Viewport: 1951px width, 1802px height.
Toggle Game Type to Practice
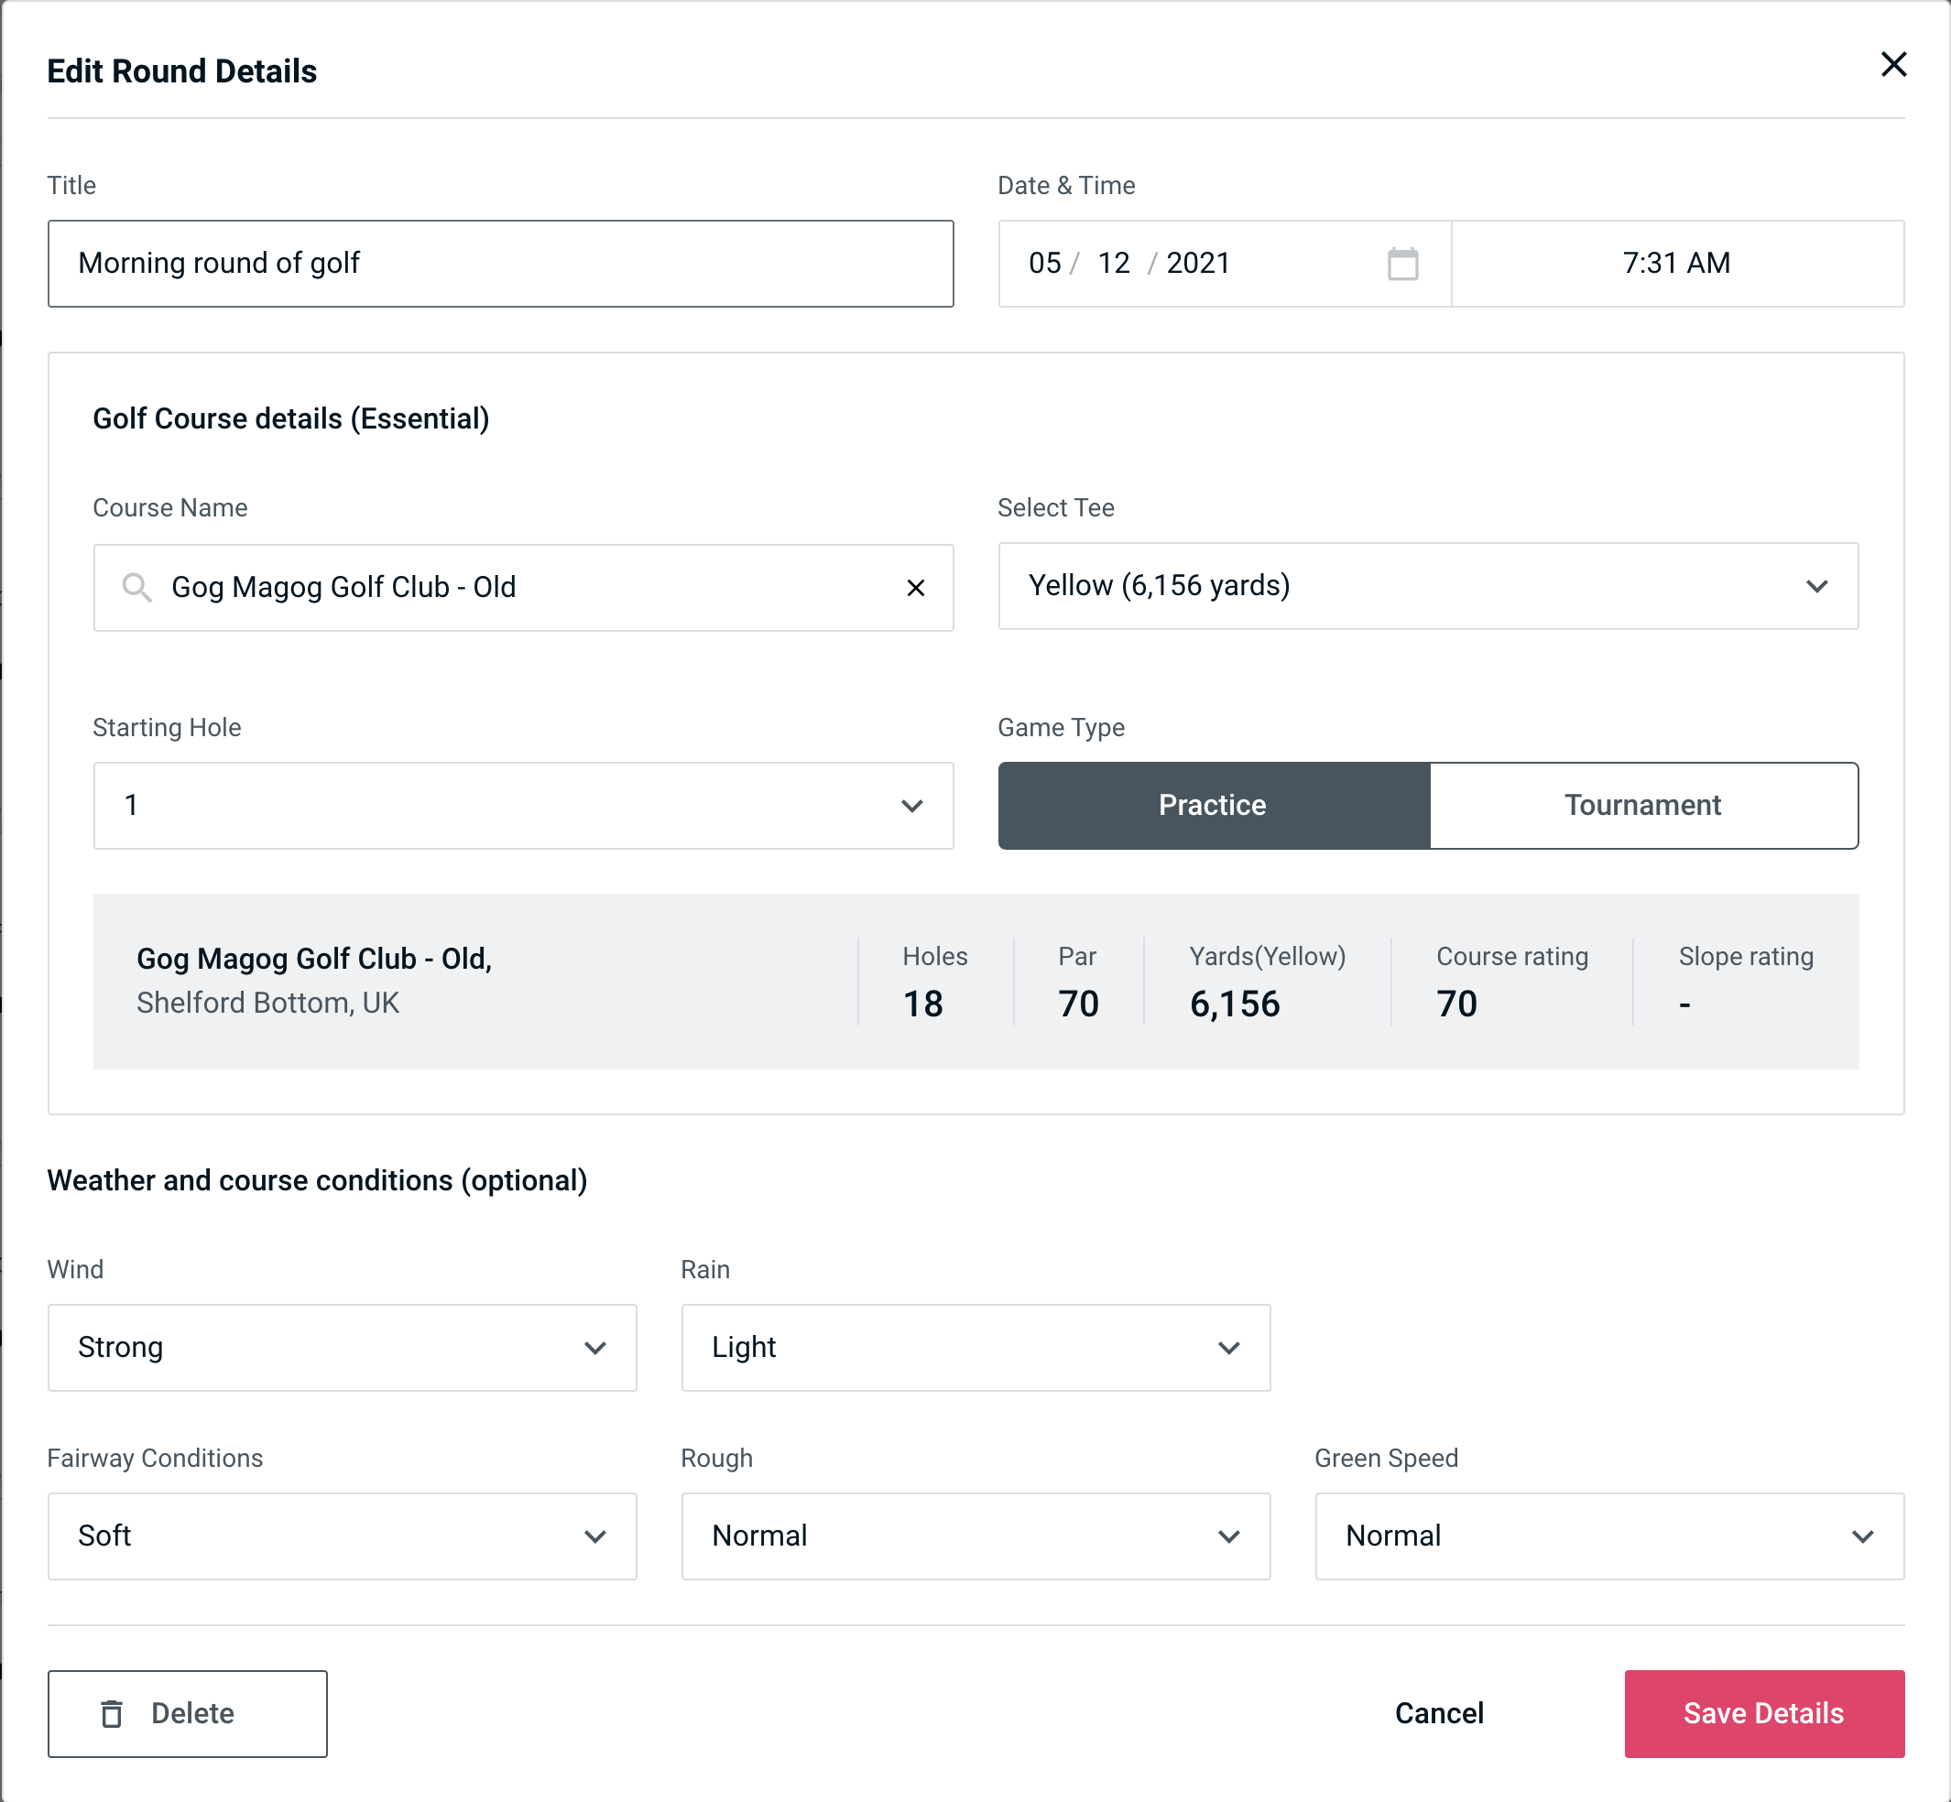click(1212, 805)
